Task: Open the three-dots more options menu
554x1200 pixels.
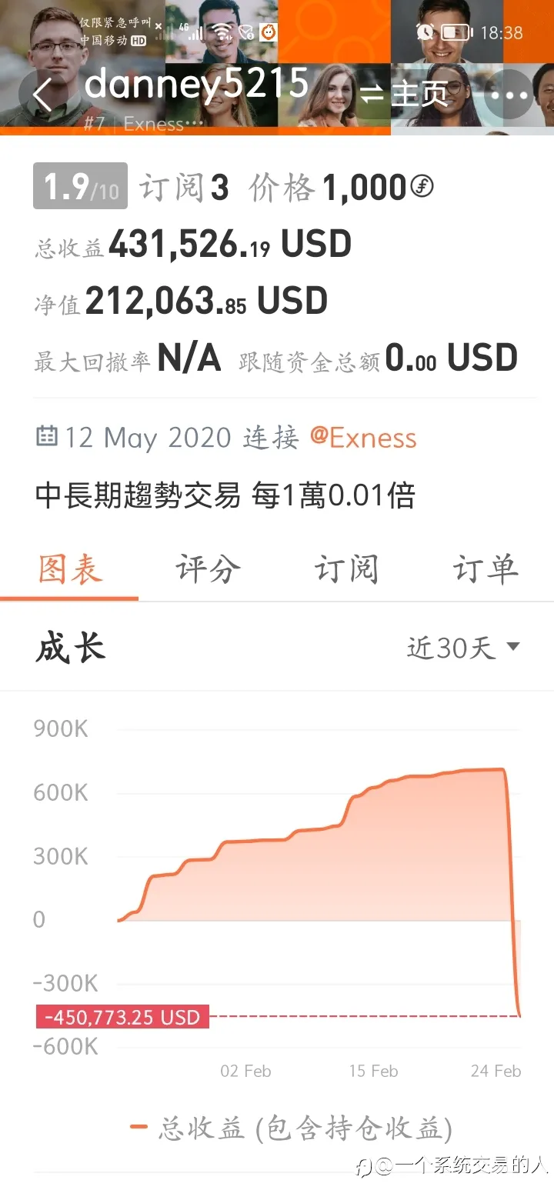Action: pyautogui.click(x=509, y=95)
